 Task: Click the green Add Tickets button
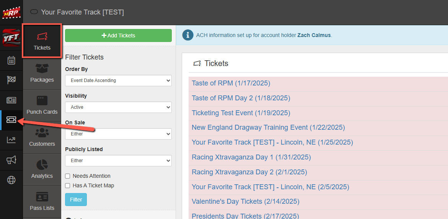pos(118,35)
